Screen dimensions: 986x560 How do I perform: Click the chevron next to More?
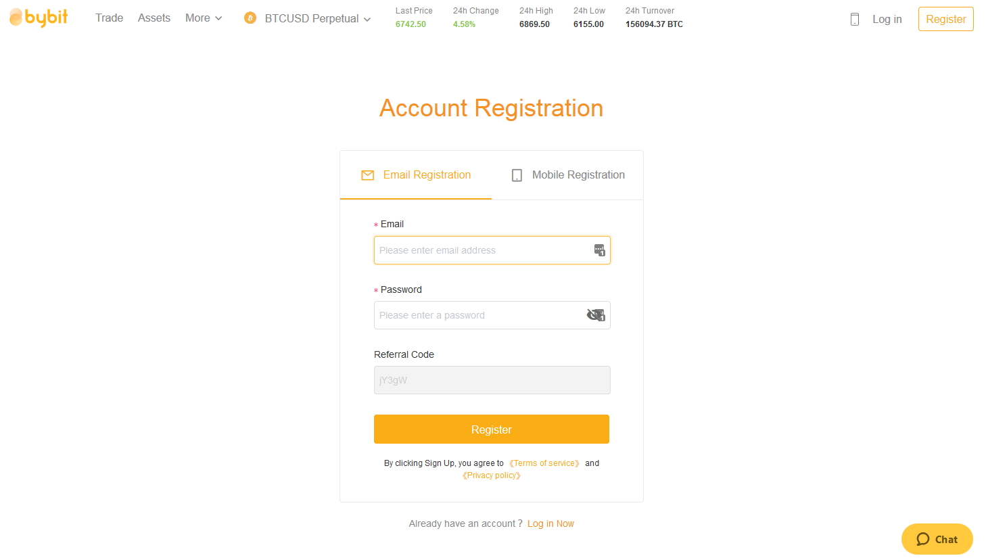click(x=218, y=18)
